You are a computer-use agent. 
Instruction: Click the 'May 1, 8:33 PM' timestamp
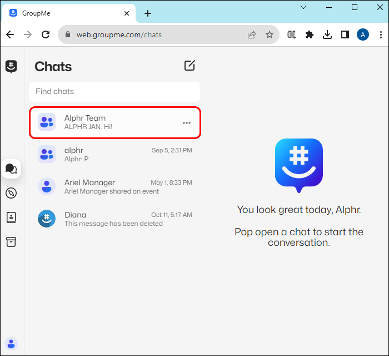click(x=171, y=182)
